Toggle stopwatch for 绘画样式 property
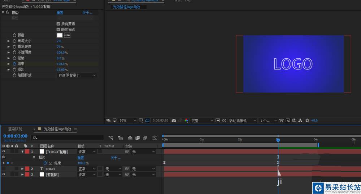361x194 pixels. pos(14,75)
